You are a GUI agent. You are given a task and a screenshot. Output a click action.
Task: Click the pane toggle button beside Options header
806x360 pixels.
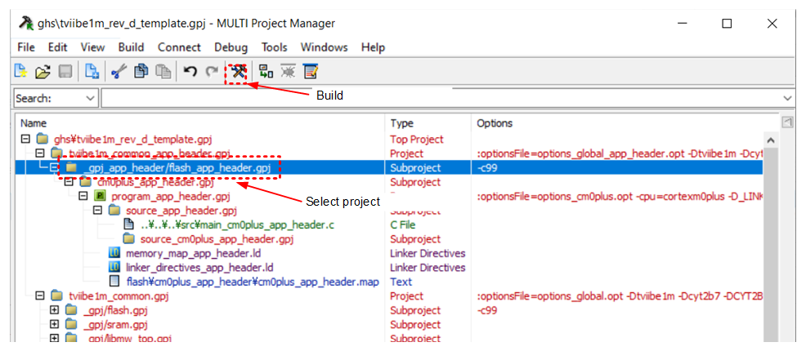[786, 122]
